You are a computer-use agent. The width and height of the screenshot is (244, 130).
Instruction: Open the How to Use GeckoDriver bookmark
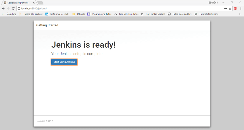[x=153, y=14]
